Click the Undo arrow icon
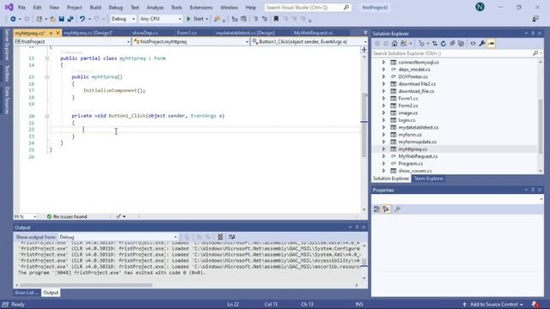 82,19
